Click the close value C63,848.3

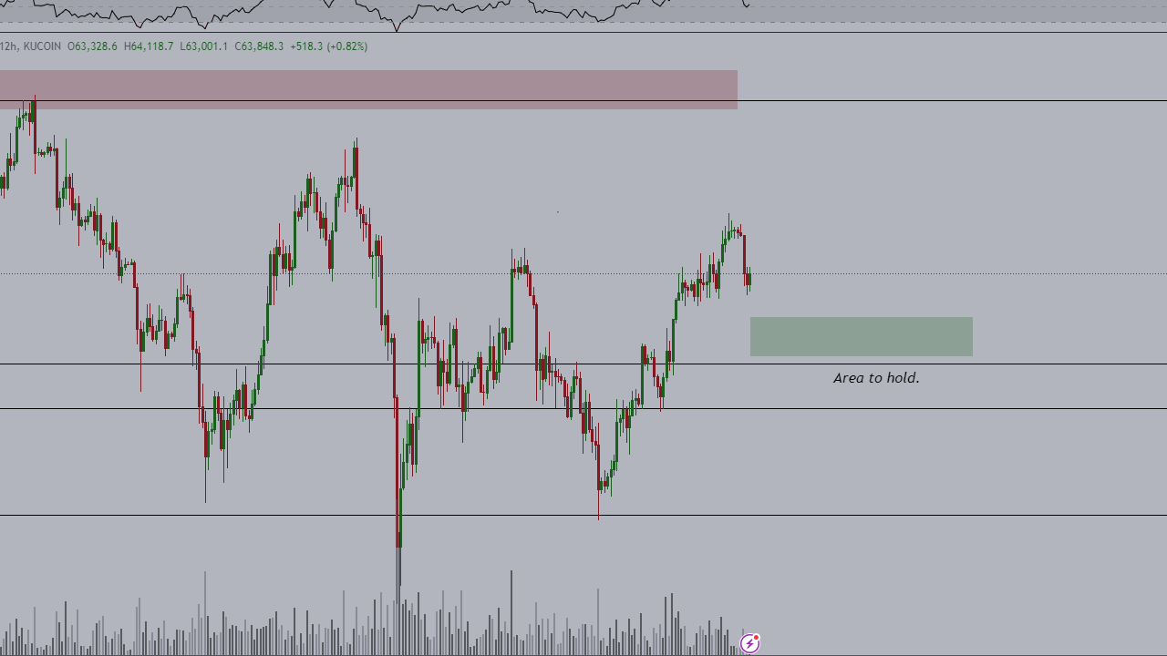click(259, 46)
